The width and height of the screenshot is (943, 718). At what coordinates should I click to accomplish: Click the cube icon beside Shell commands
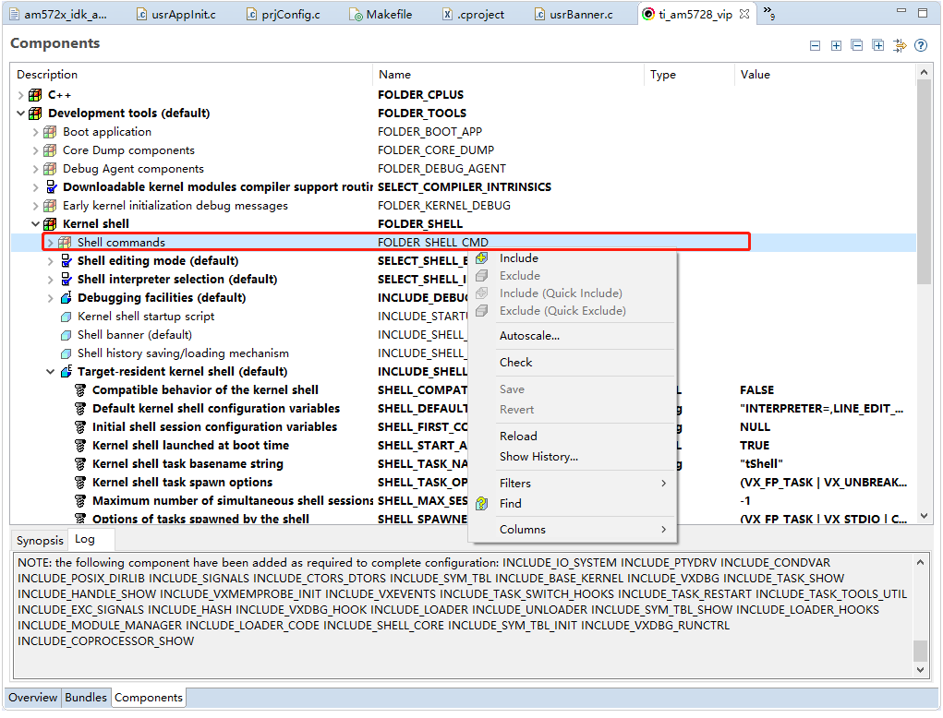(63, 242)
